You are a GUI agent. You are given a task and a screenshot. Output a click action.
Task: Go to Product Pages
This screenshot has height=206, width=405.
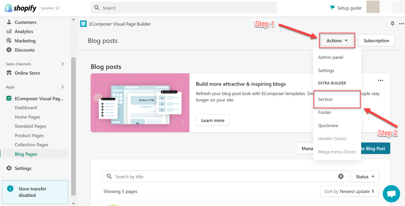click(29, 135)
